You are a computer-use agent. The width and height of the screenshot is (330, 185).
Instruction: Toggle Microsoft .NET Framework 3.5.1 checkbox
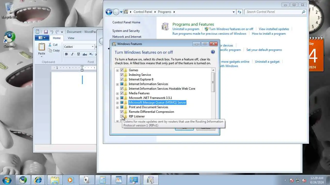[x=122, y=98]
